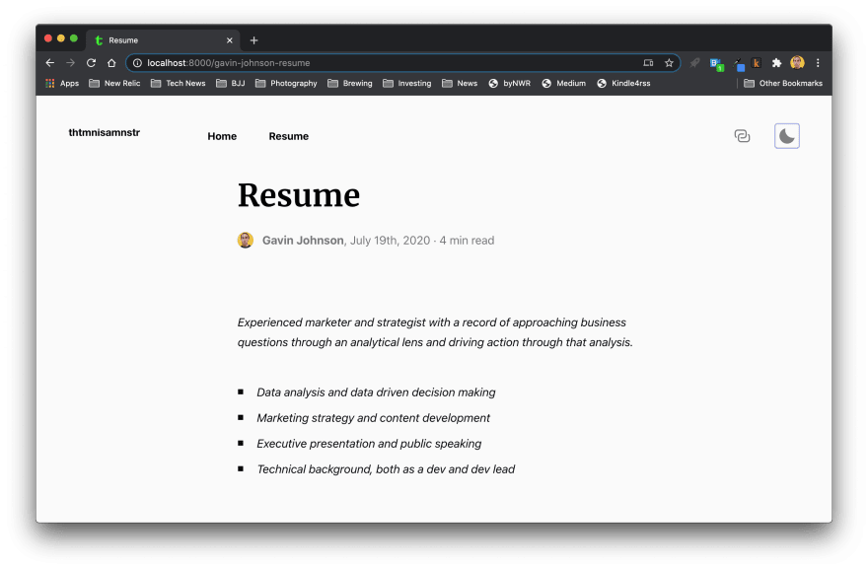868x570 pixels.
Task: Open the Resume nav menu item
Action: coord(288,136)
